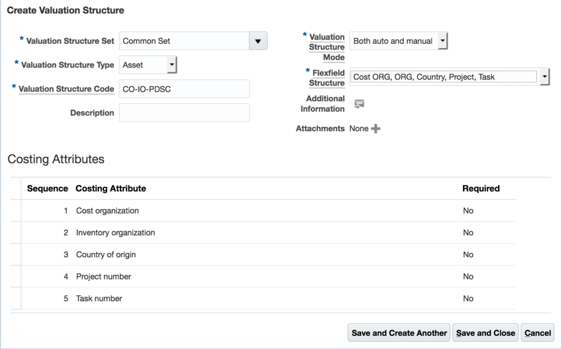Open the Valuation Structure Type dropdown
Image resolution: width=562 pixels, height=349 pixels.
[172, 65]
